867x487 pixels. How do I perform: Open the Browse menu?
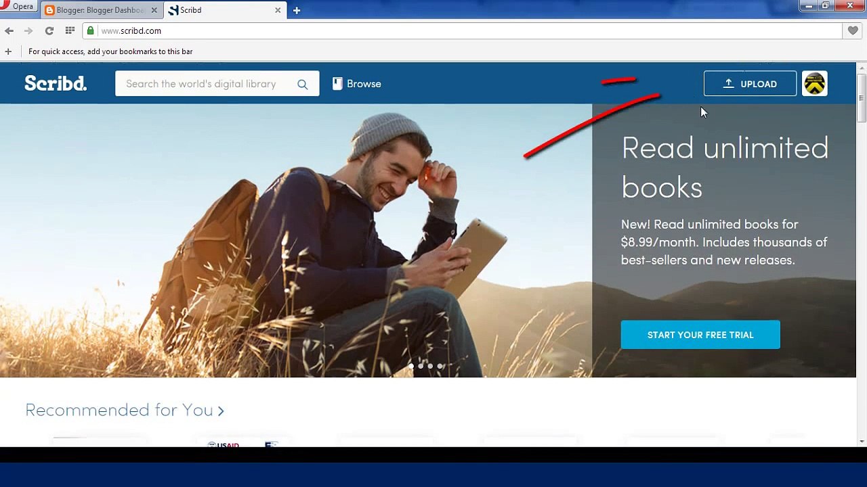click(357, 84)
